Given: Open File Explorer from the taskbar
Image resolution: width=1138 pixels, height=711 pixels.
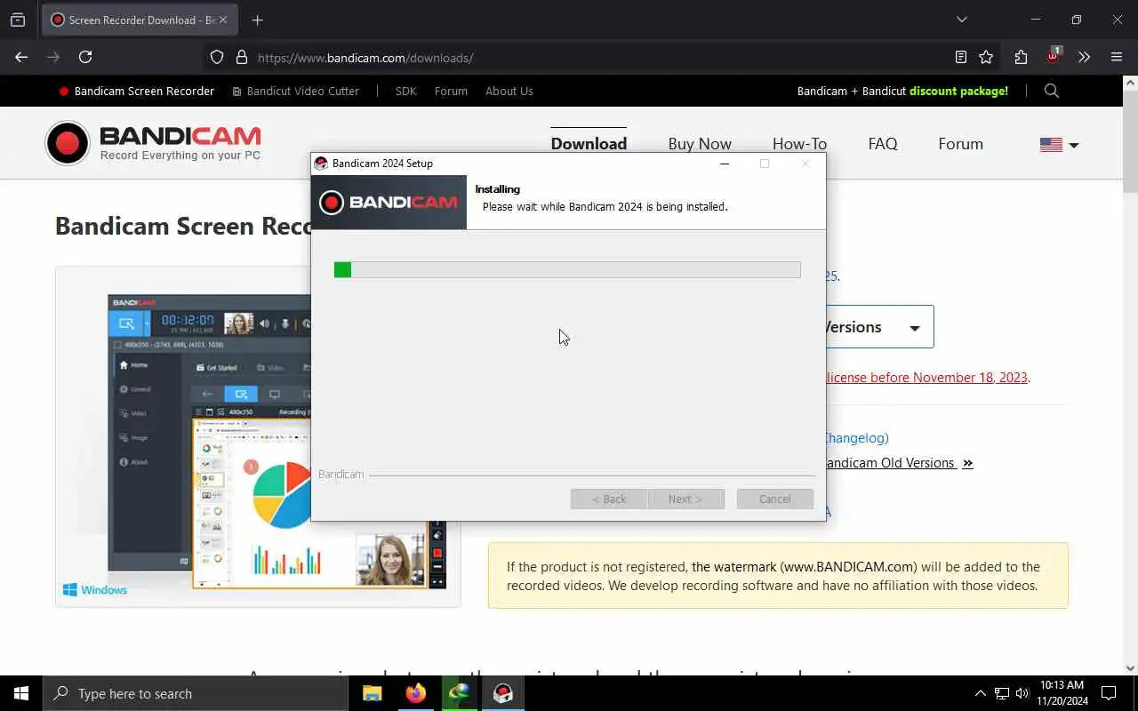Looking at the screenshot, I should 373,693.
